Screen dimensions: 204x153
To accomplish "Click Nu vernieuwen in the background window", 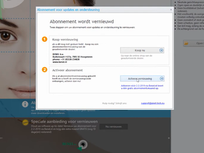I will point(114,126).
